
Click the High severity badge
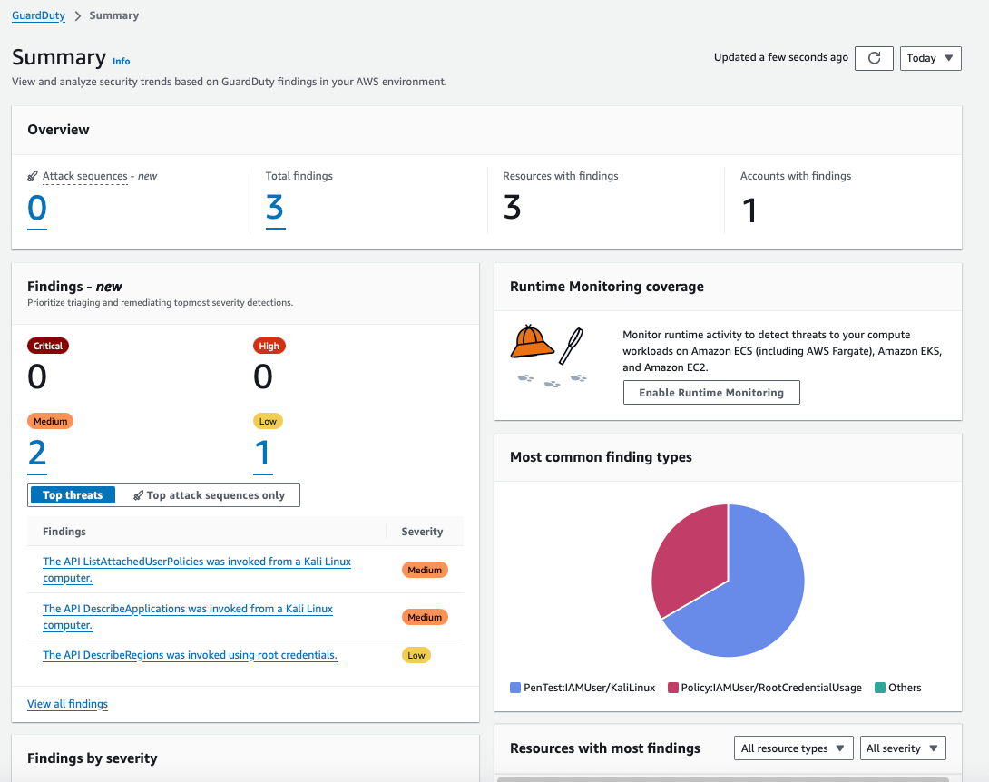269,346
